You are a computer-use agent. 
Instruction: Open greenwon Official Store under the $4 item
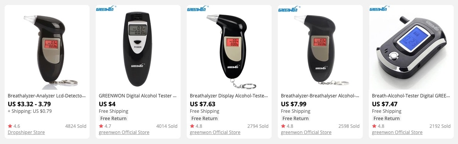tap(124, 132)
